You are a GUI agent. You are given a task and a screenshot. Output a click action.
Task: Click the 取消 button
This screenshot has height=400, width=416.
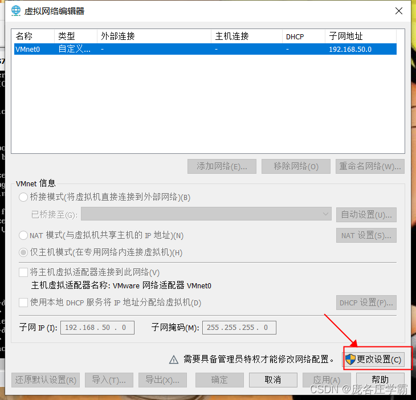click(x=273, y=380)
